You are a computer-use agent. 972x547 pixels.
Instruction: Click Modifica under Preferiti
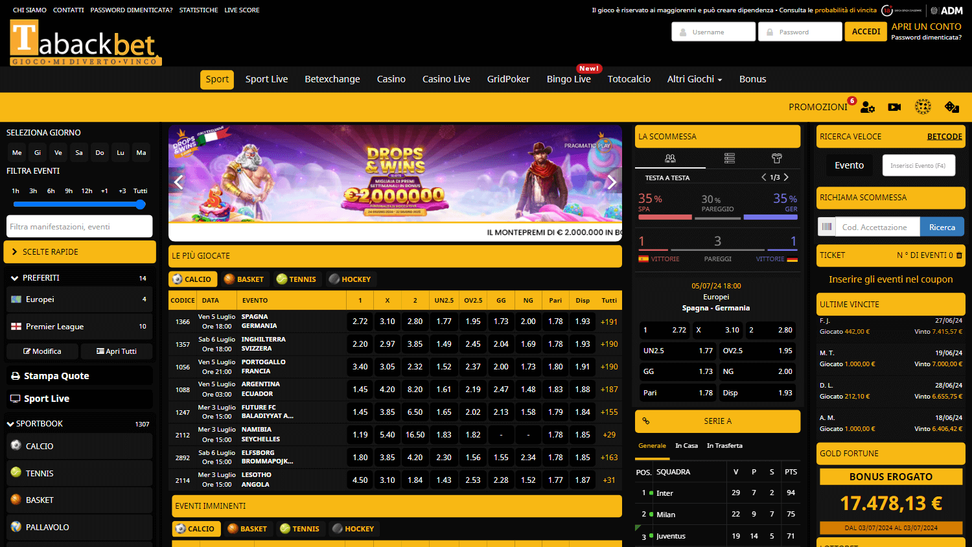[x=42, y=351]
